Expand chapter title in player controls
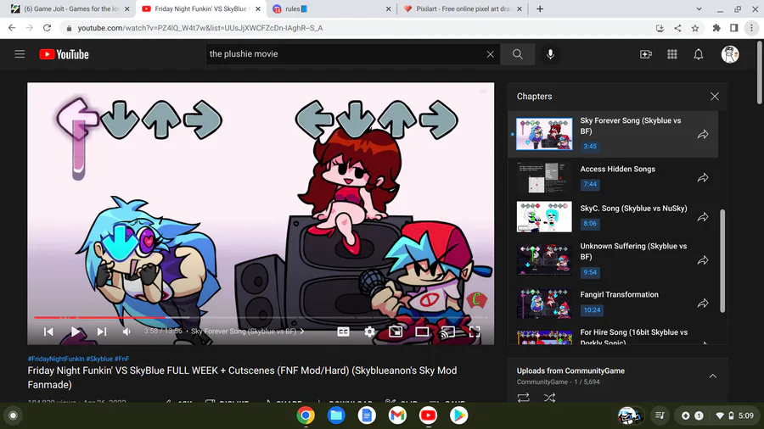This screenshot has width=764, height=429. (248, 331)
